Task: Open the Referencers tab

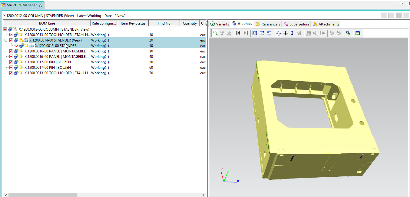Action: click(268, 24)
